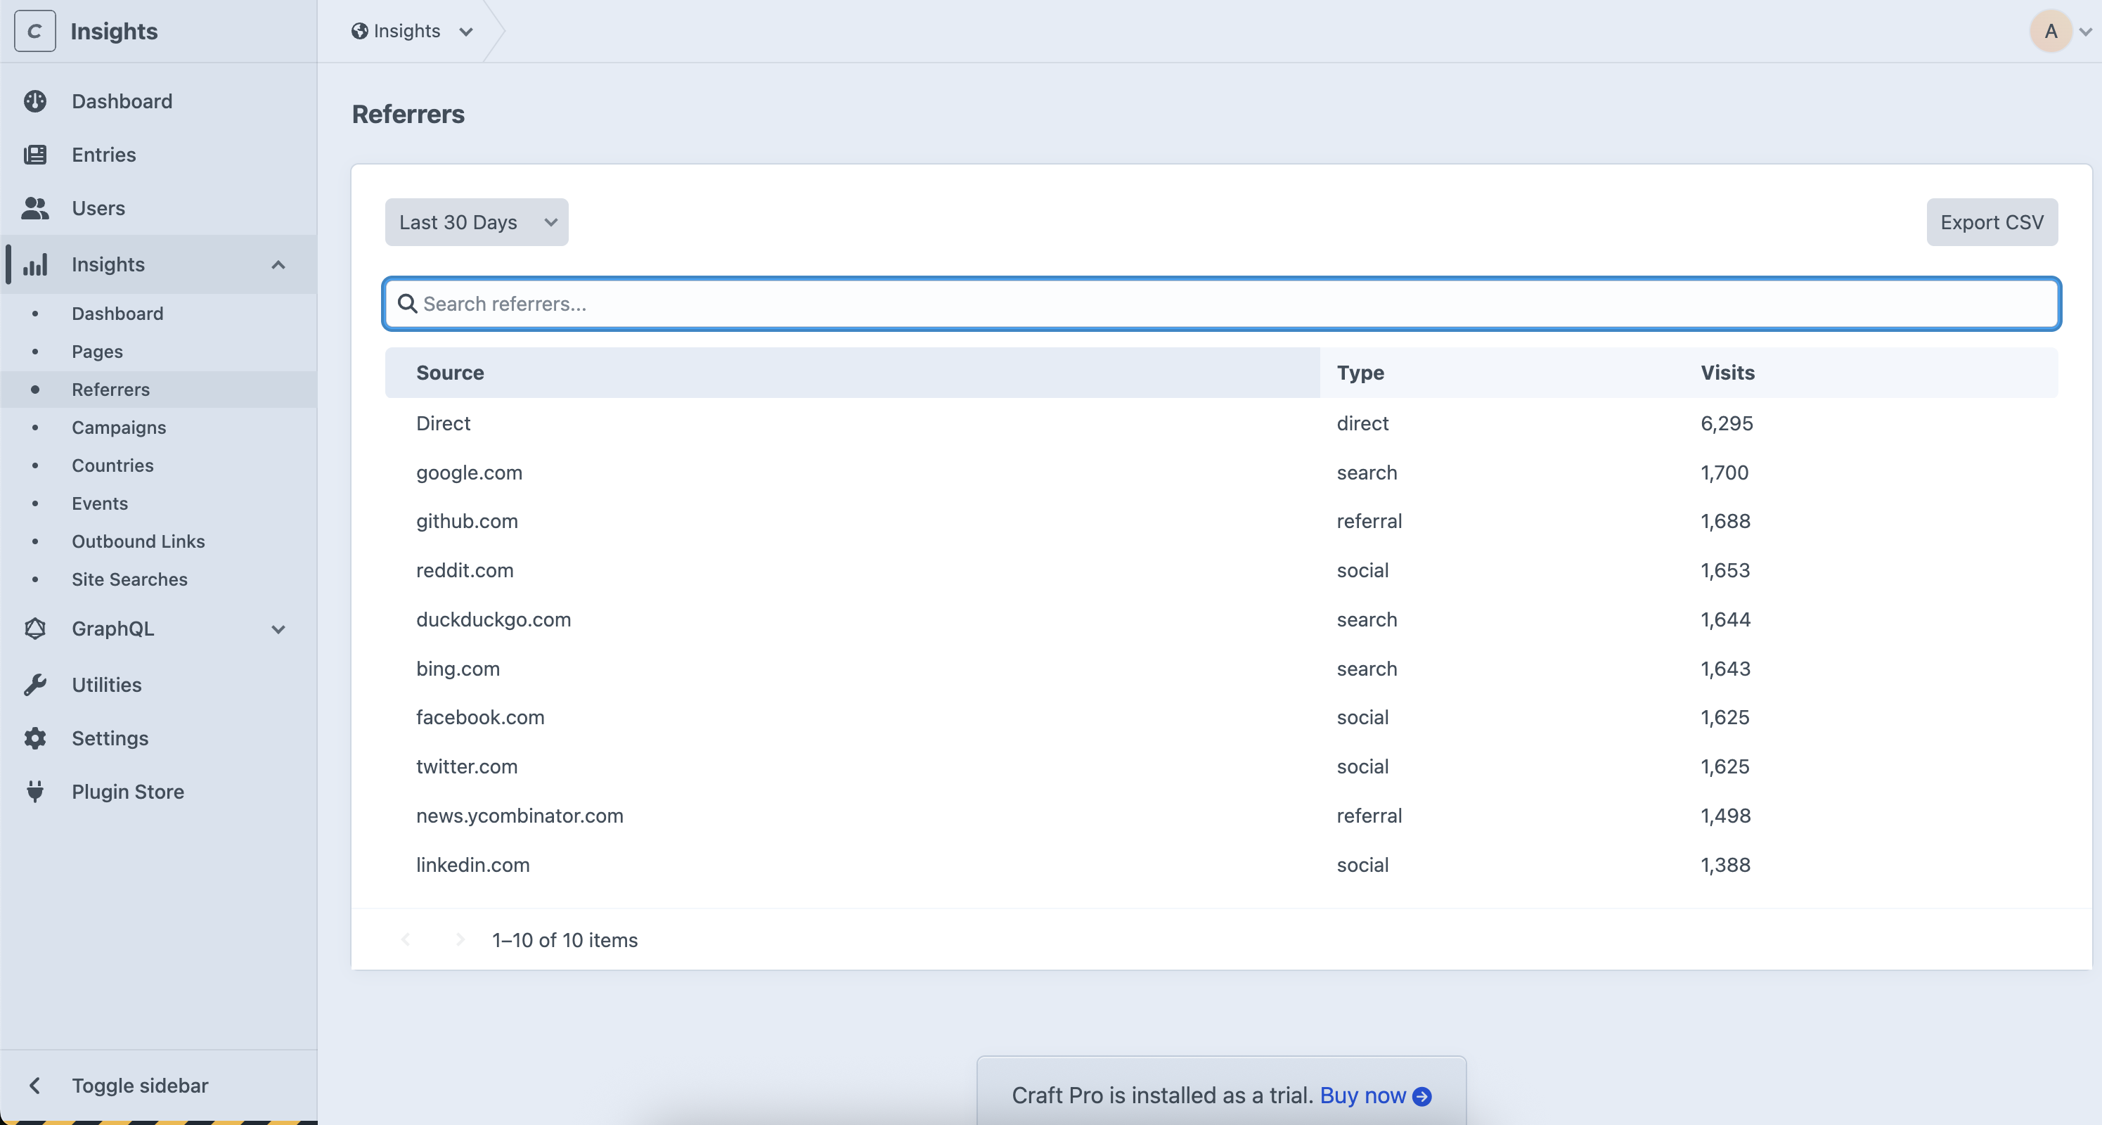
Task: Click the Insights bar chart icon
Action: 35,264
